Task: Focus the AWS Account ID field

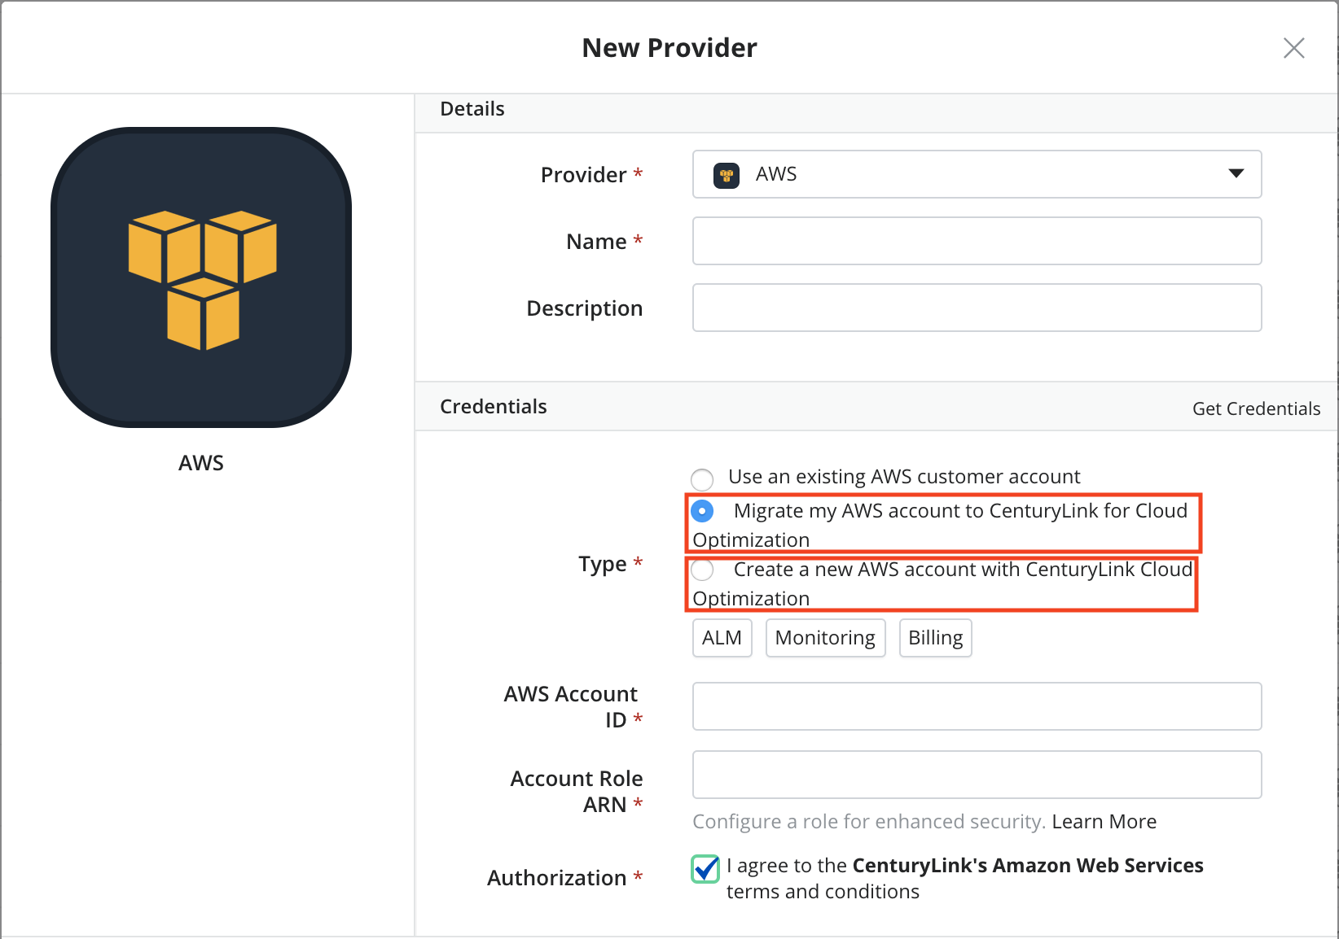Action: (977, 706)
